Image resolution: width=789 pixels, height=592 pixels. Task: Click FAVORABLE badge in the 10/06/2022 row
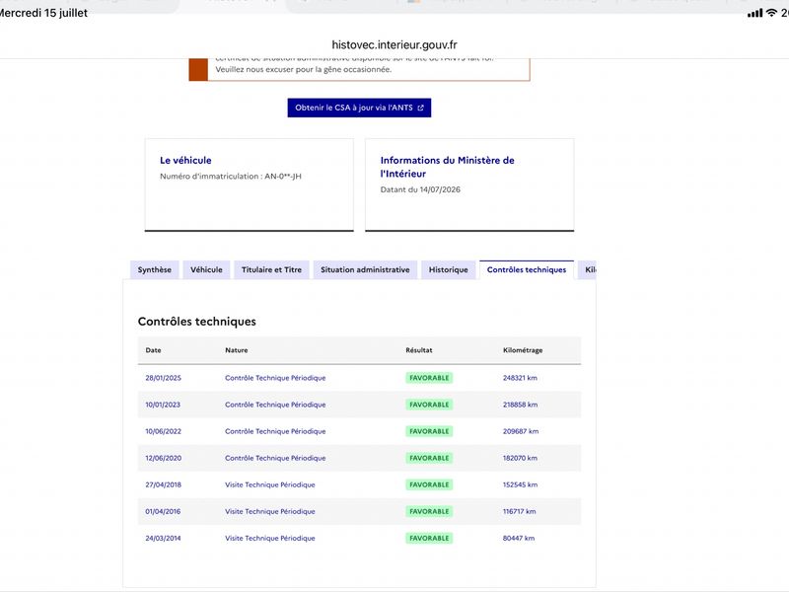point(429,431)
